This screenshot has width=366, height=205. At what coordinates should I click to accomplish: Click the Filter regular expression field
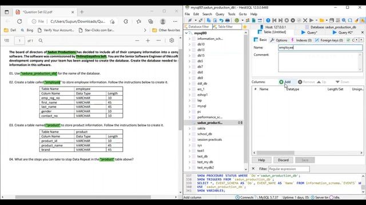coord(289,169)
